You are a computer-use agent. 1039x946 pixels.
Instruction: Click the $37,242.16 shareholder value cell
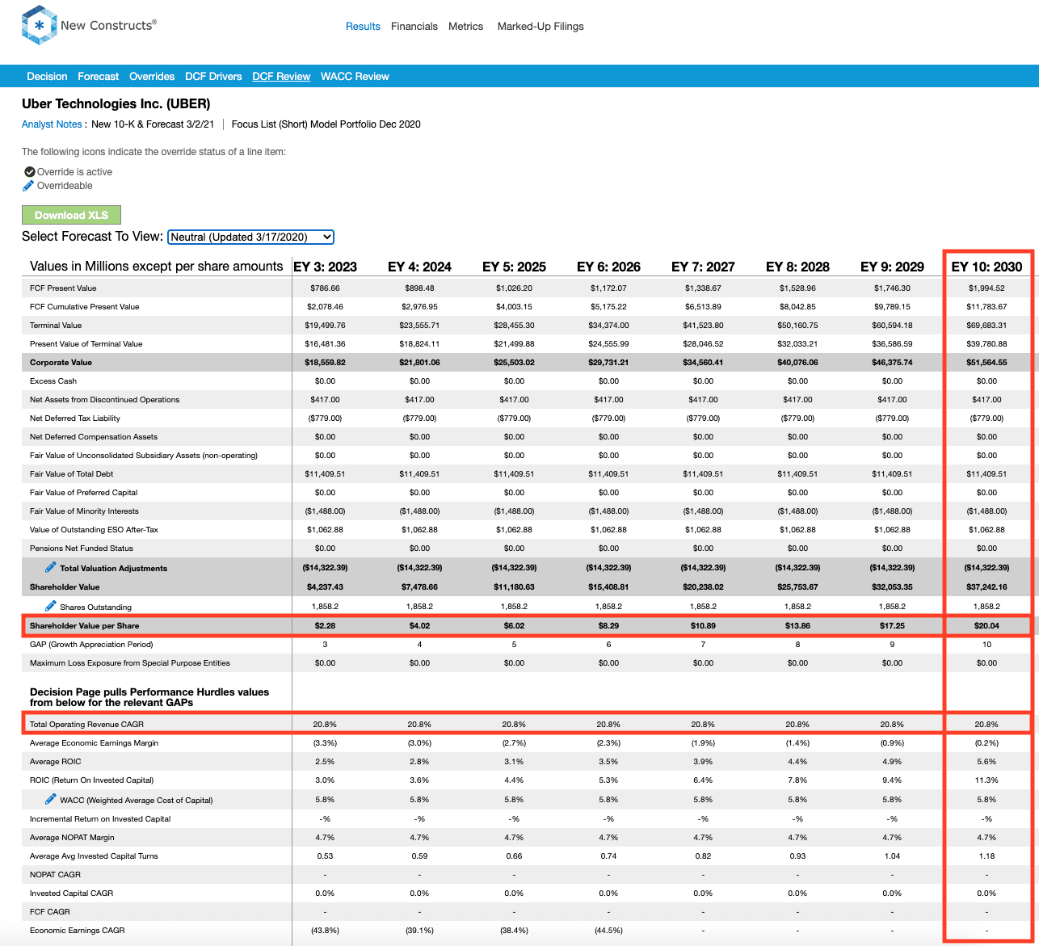[x=986, y=587]
